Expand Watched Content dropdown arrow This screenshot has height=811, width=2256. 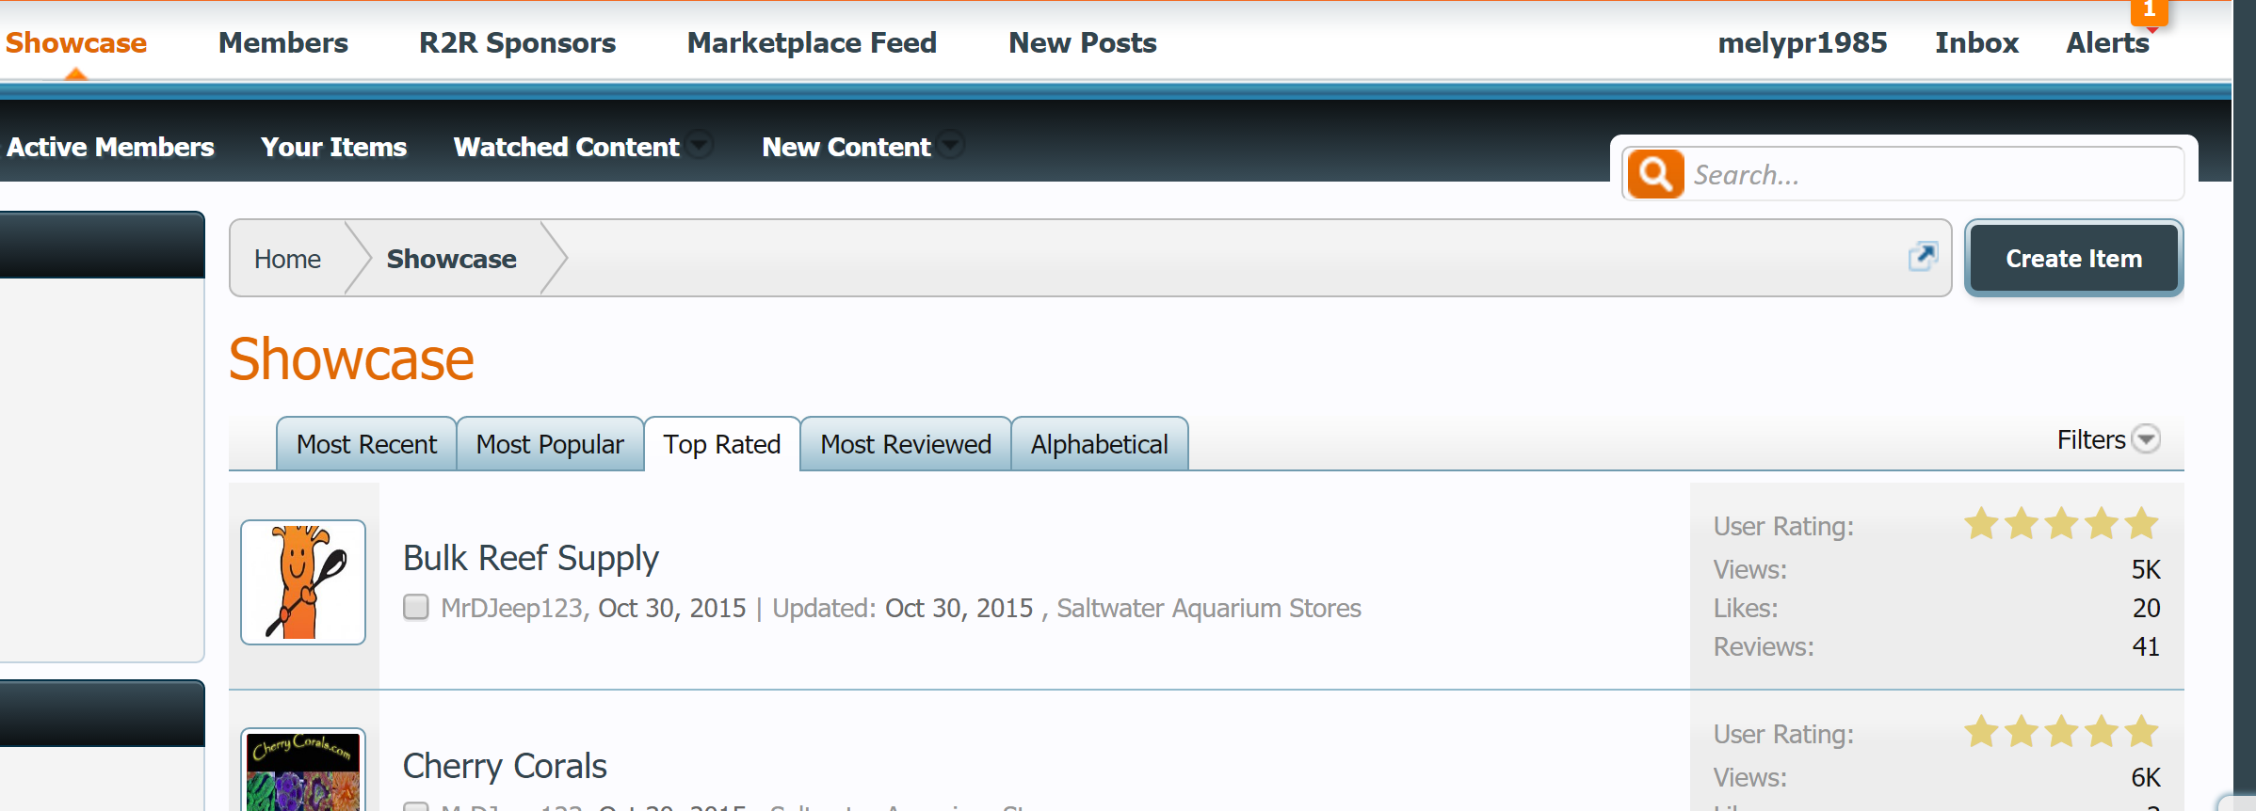coord(700,145)
